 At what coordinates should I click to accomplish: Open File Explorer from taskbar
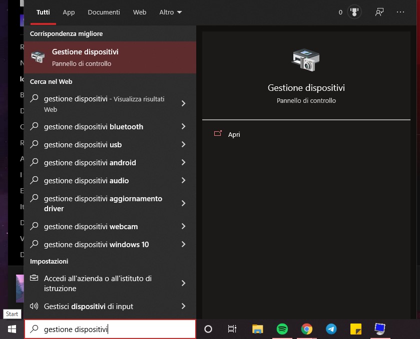[x=257, y=329]
